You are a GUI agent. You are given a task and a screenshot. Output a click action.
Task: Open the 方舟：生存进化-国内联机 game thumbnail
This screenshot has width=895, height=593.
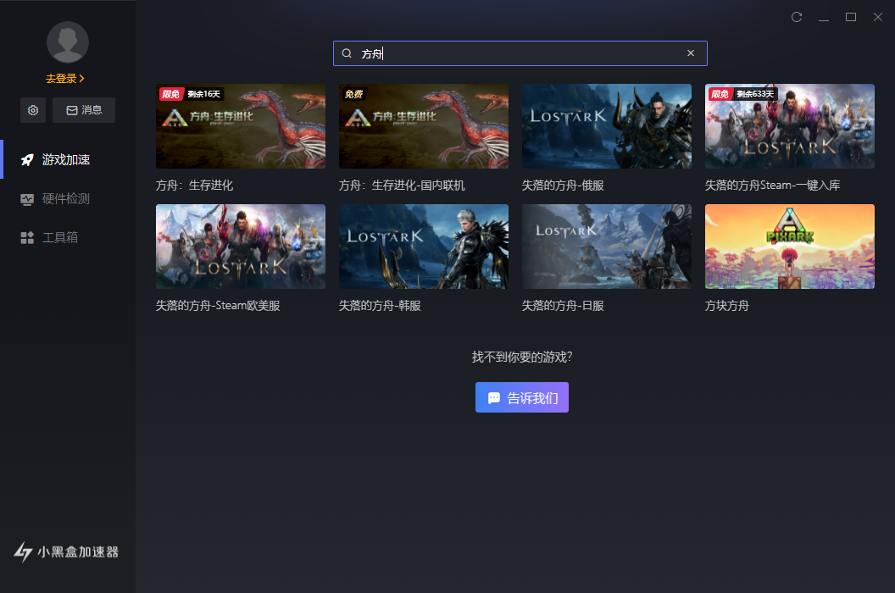click(424, 126)
